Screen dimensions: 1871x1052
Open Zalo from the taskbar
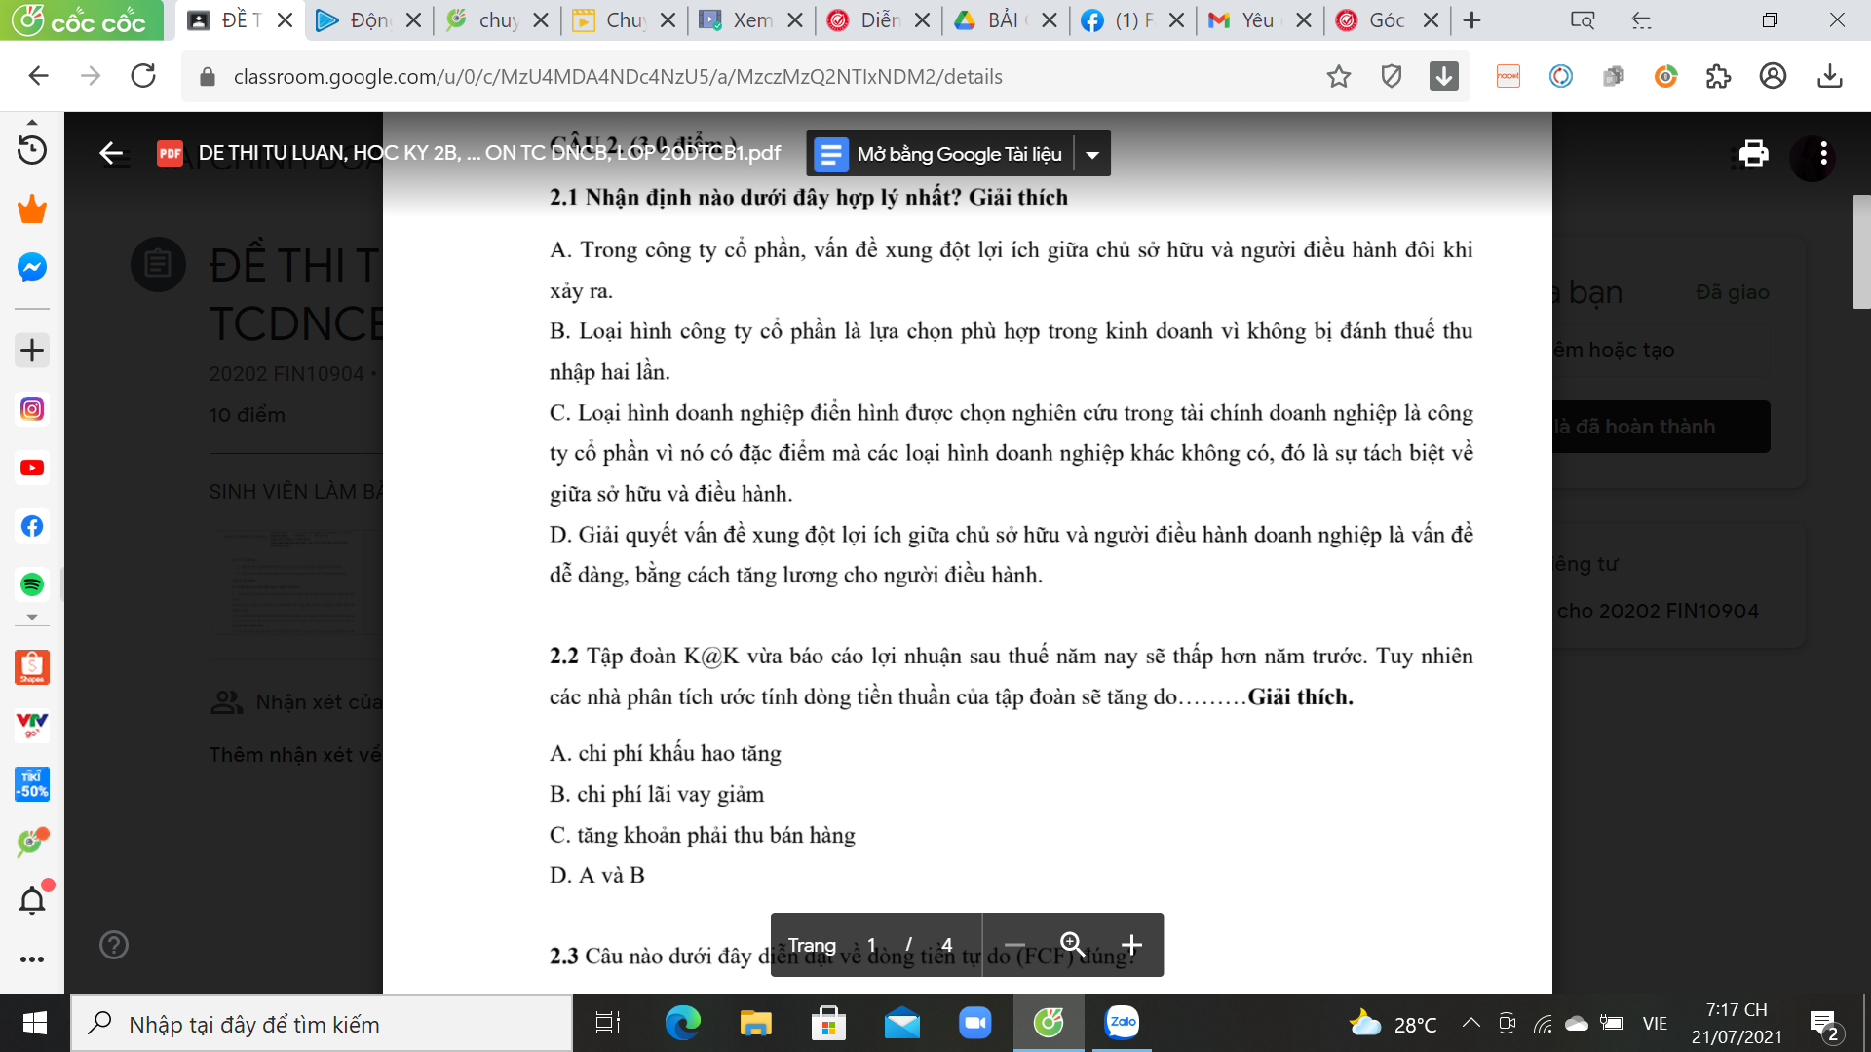pos(1122,1023)
